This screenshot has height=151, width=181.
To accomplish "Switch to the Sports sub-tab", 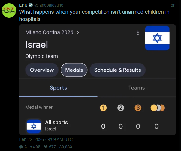I will 58,88.
